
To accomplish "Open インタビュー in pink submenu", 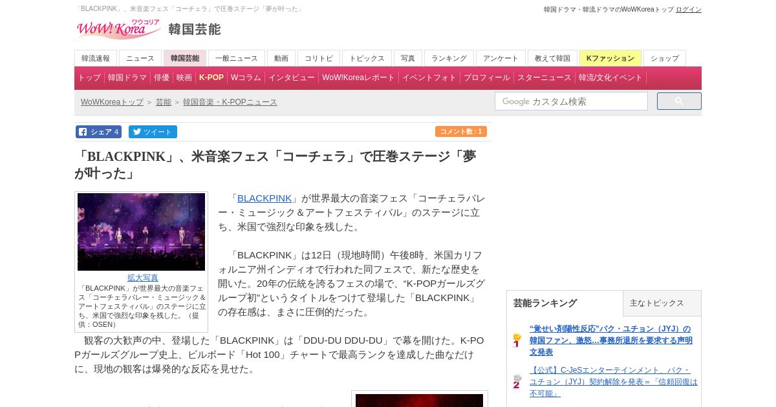I will point(292,78).
